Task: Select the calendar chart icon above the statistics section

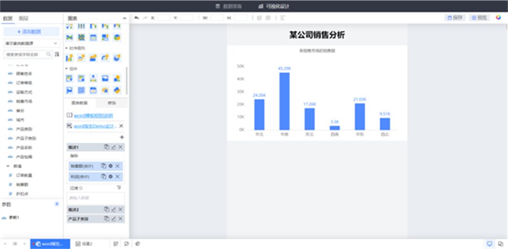Action: 93,38
